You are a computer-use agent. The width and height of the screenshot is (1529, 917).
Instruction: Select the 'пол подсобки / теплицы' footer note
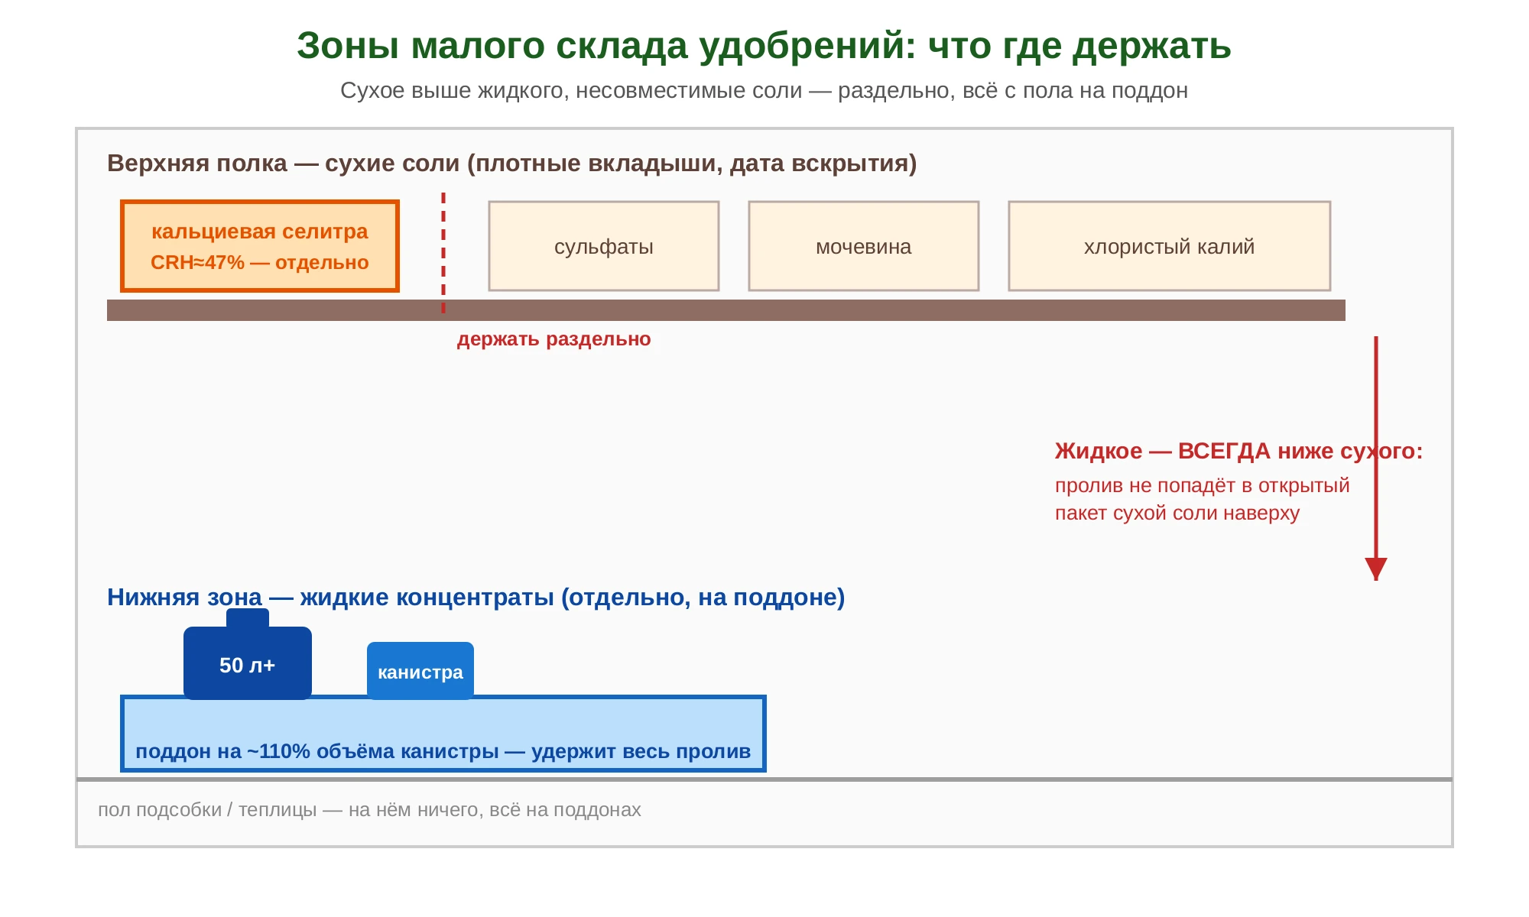click(369, 810)
